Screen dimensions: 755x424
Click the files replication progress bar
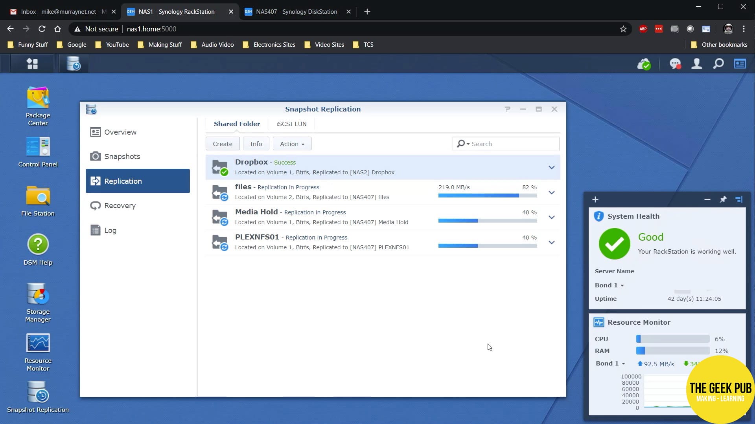[x=488, y=196]
